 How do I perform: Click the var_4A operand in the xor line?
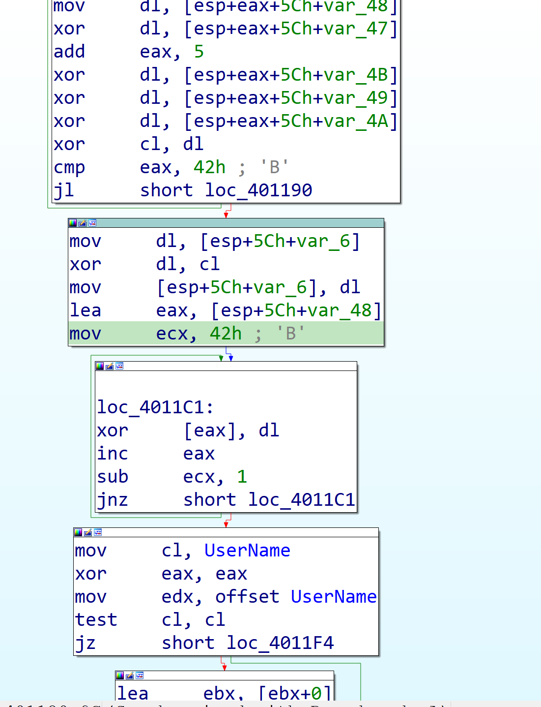click(355, 121)
